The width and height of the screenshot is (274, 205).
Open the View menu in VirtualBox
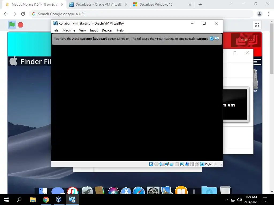pos(82,30)
